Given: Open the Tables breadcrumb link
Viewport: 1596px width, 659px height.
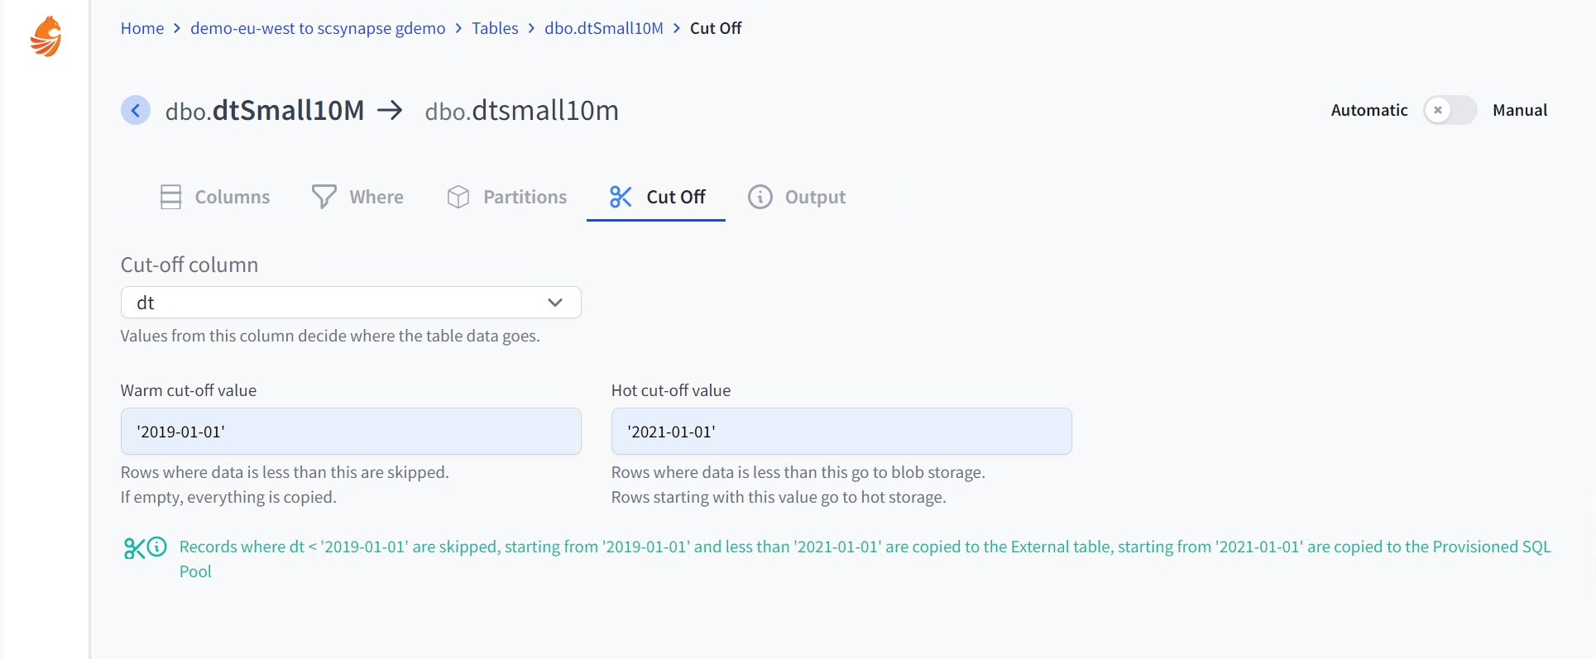Looking at the screenshot, I should coord(495,28).
